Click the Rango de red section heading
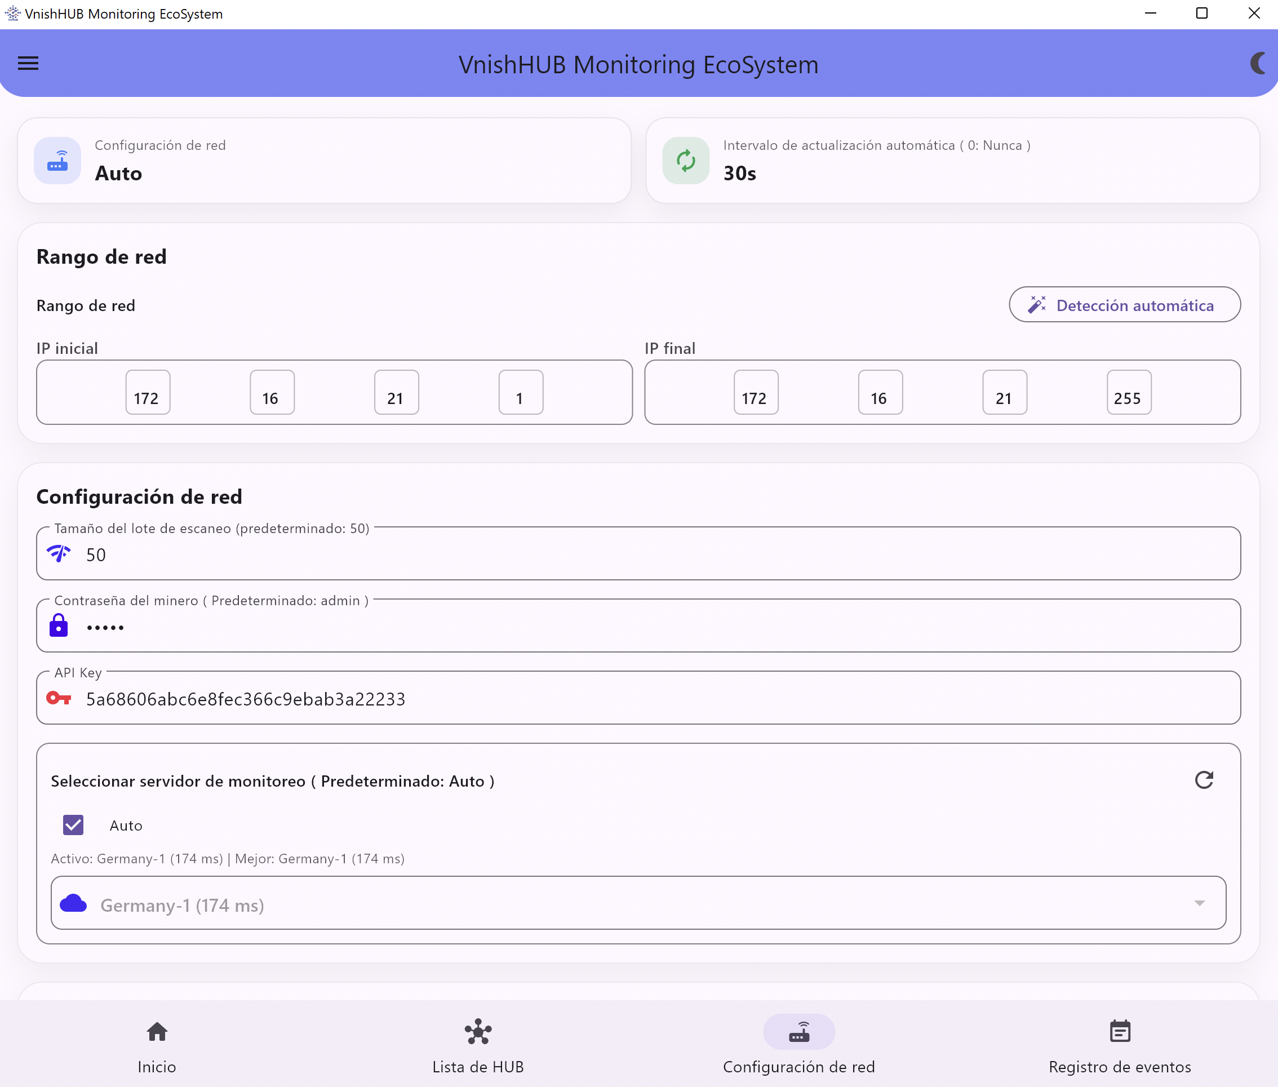 click(x=101, y=256)
